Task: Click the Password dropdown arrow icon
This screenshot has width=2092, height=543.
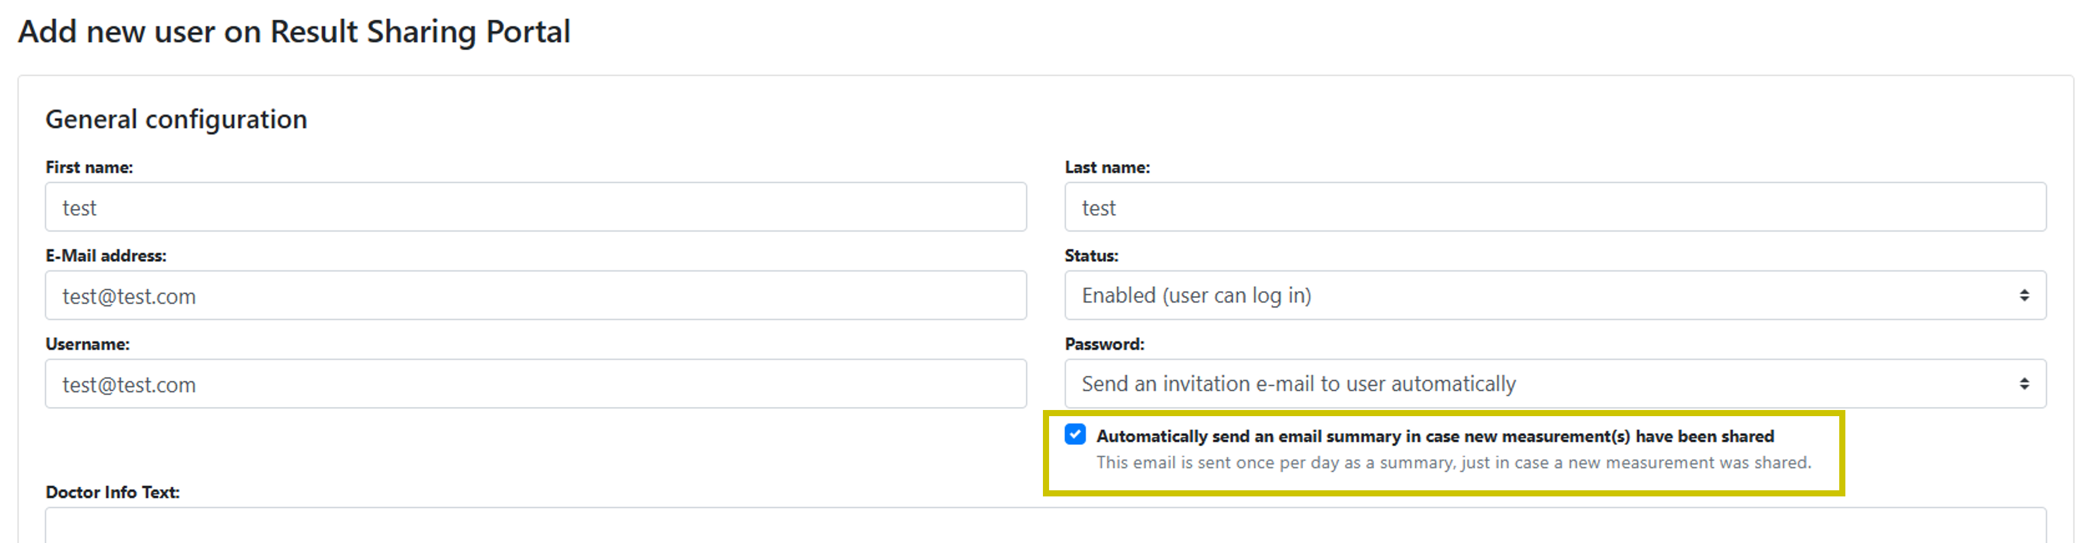Action: point(2024,384)
